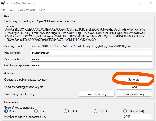
Task: Open the Conversions menu
Action: click(26, 10)
